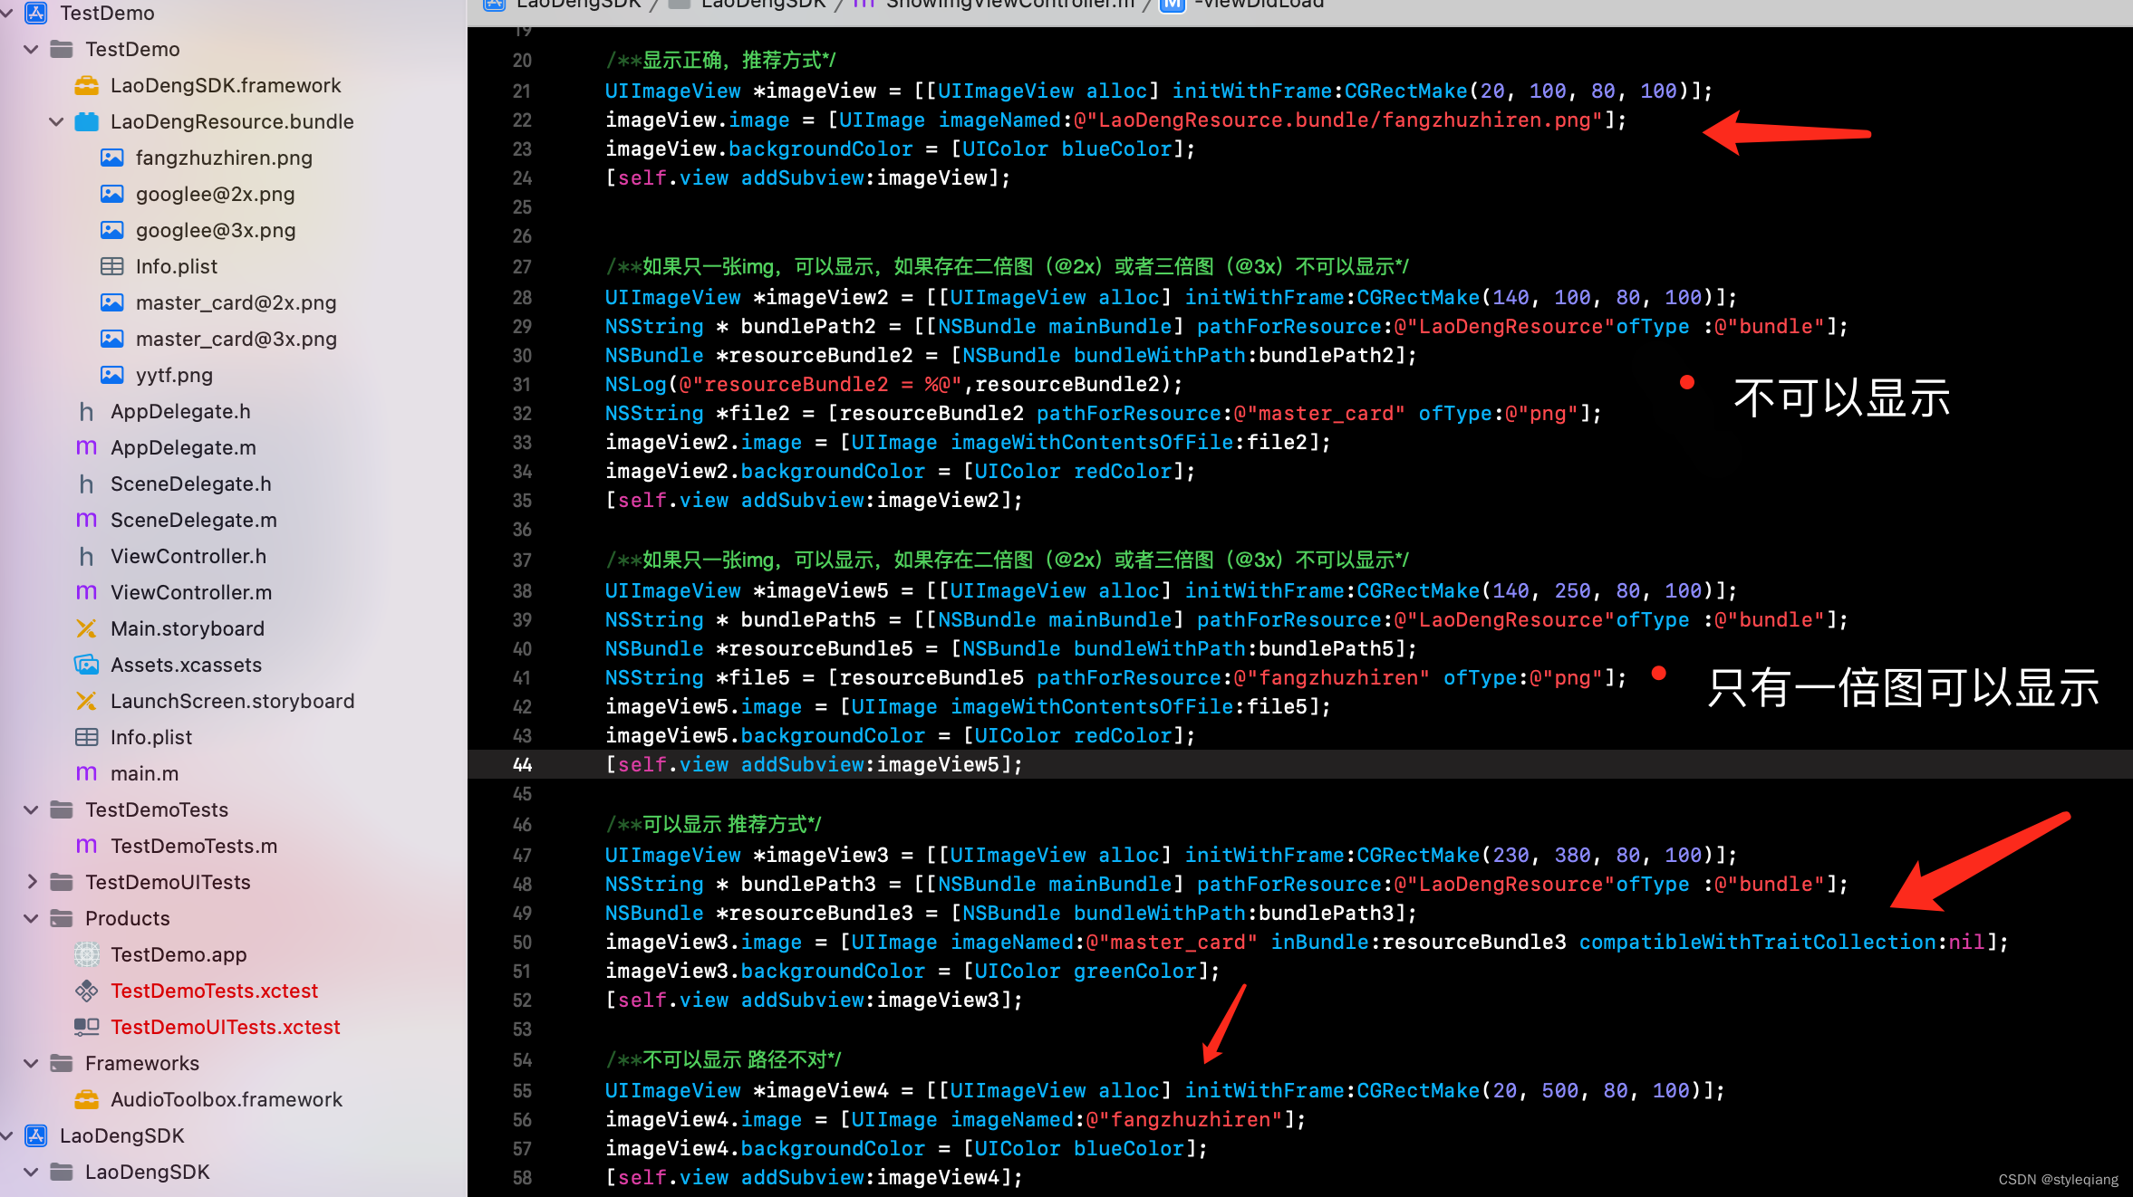Click the SceneDelegate.m source icon
This screenshot has height=1197, width=2133.
click(x=86, y=521)
